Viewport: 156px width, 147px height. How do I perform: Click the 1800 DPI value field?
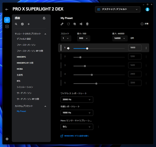(x=135, y=48)
